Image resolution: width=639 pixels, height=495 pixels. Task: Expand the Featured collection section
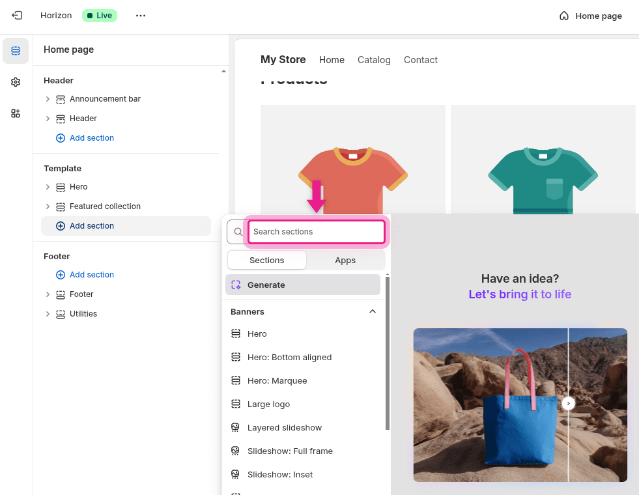pyautogui.click(x=48, y=206)
